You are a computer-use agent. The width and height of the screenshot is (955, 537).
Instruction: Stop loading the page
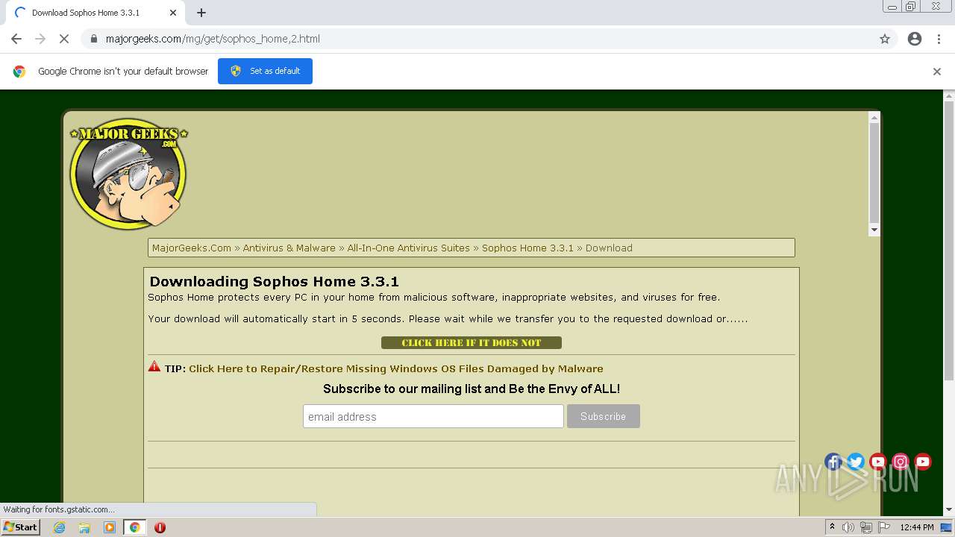pyautogui.click(x=64, y=39)
